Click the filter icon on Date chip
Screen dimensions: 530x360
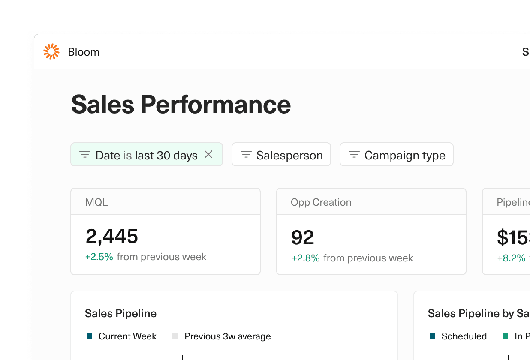tap(84, 155)
